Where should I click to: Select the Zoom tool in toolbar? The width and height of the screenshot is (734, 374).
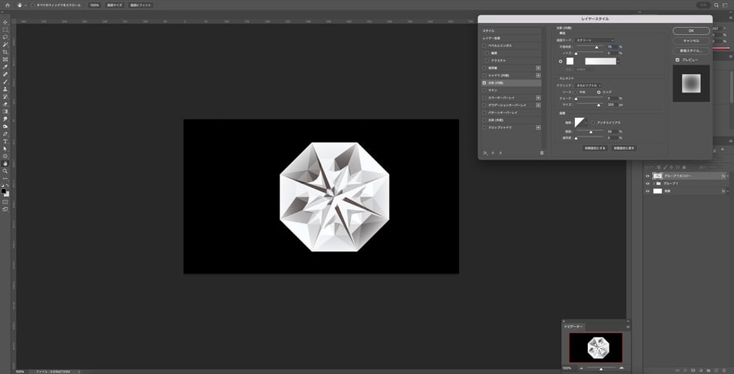(x=5, y=170)
